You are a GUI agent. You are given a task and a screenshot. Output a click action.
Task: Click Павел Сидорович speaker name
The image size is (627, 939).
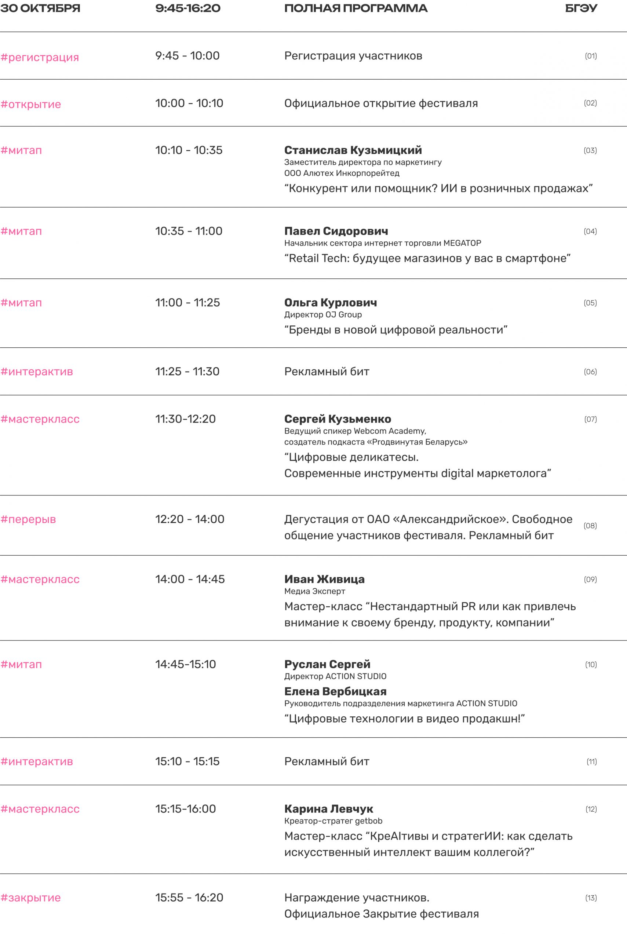click(x=336, y=231)
